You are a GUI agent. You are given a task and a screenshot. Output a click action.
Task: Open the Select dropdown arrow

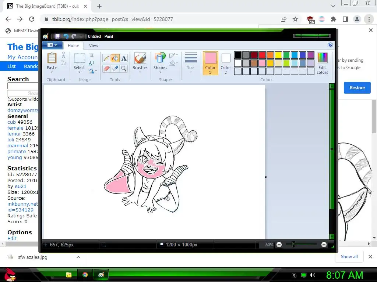click(x=79, y=72)
